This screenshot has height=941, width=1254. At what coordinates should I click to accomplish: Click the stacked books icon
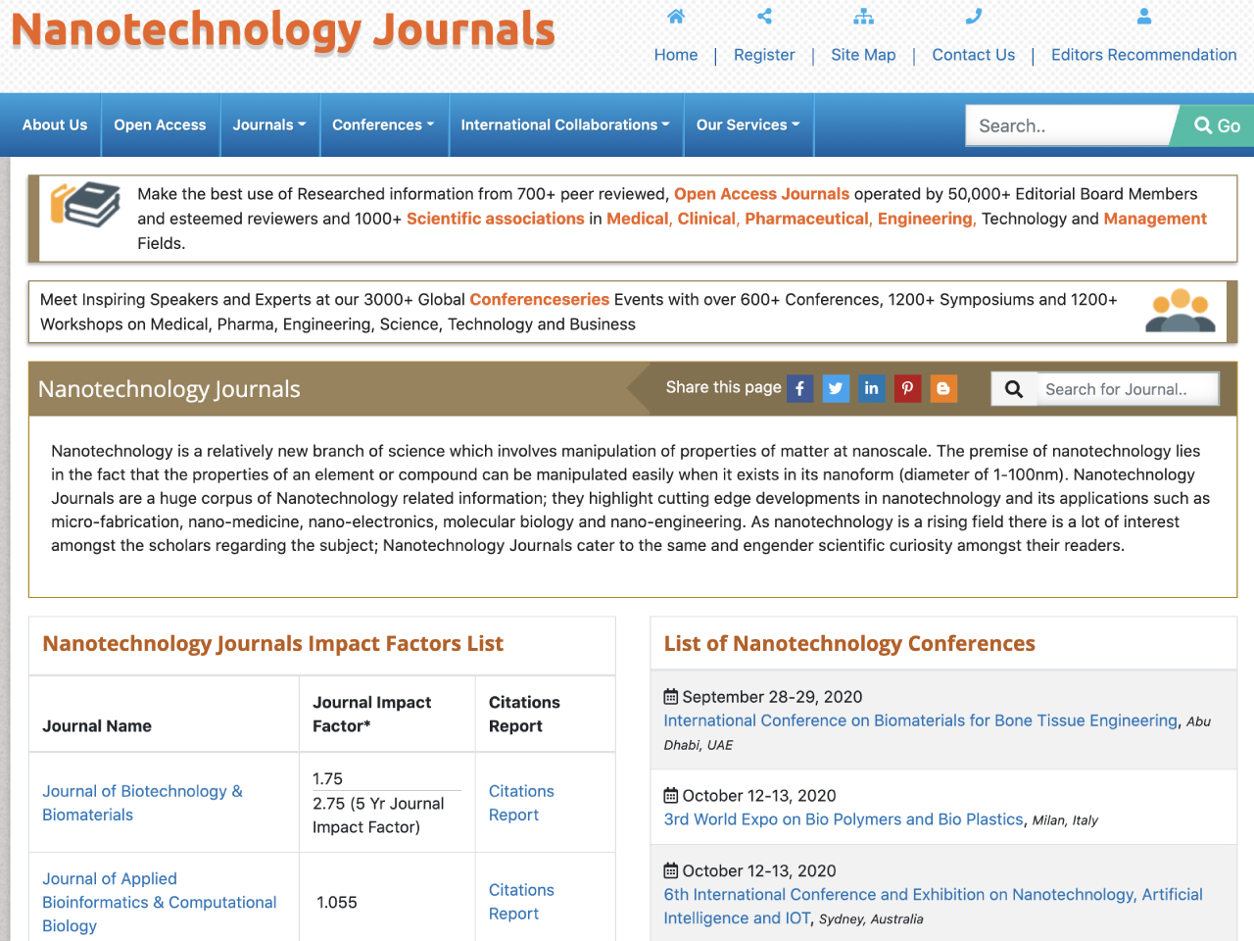85,205
